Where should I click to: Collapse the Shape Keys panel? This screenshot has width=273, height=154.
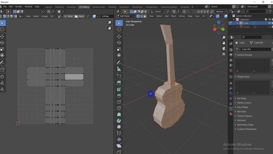pyautogui.click(x=243, y=77)
